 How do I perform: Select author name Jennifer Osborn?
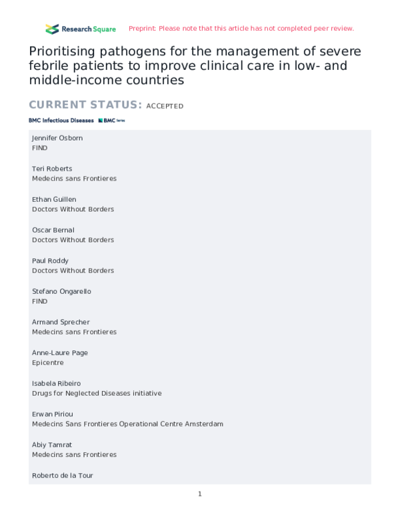pos(57,138)
